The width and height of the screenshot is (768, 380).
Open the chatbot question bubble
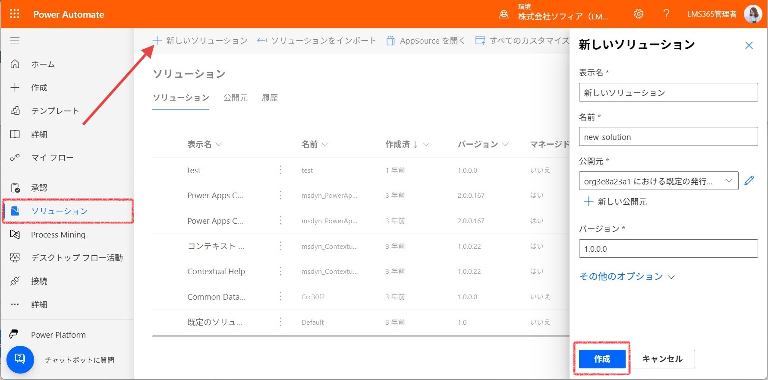click(x=20, y=359)
